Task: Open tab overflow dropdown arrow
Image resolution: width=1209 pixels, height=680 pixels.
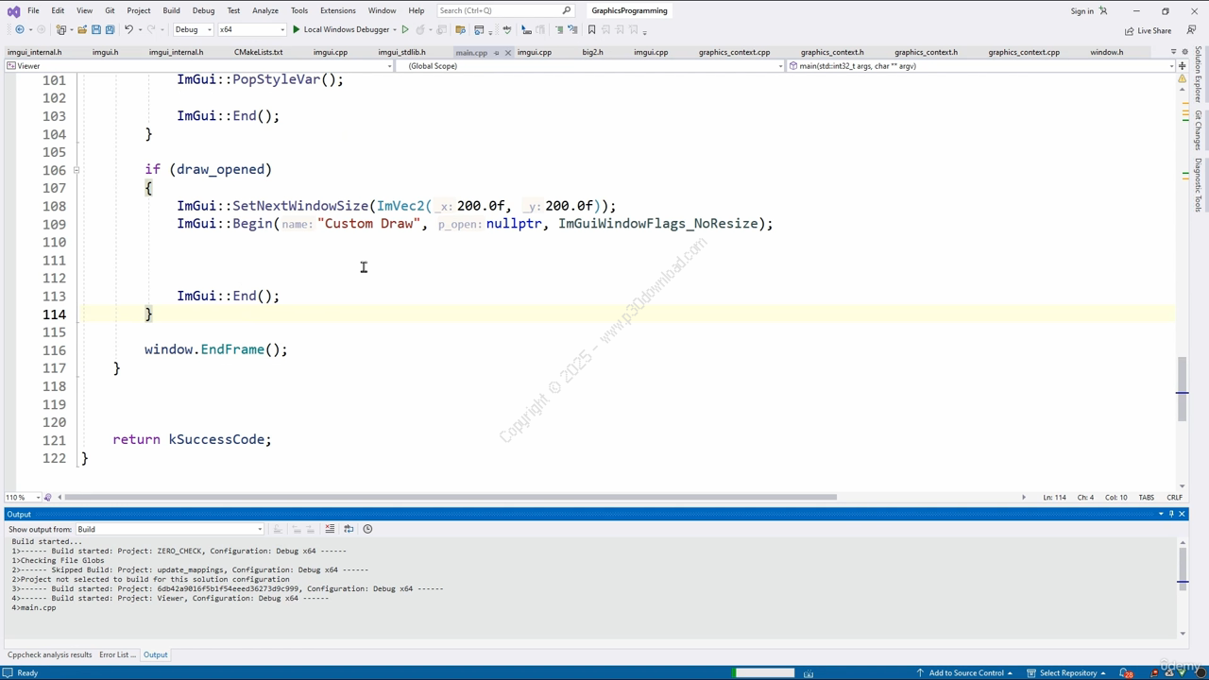Action: pos(1174,52)
